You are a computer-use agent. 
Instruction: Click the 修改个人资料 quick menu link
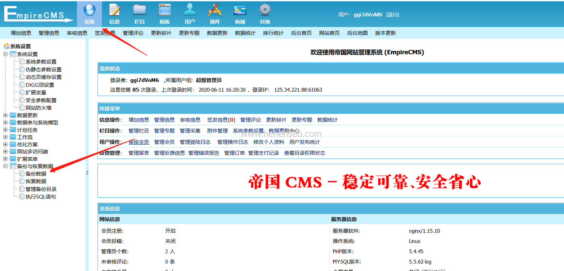coord(269,142)
